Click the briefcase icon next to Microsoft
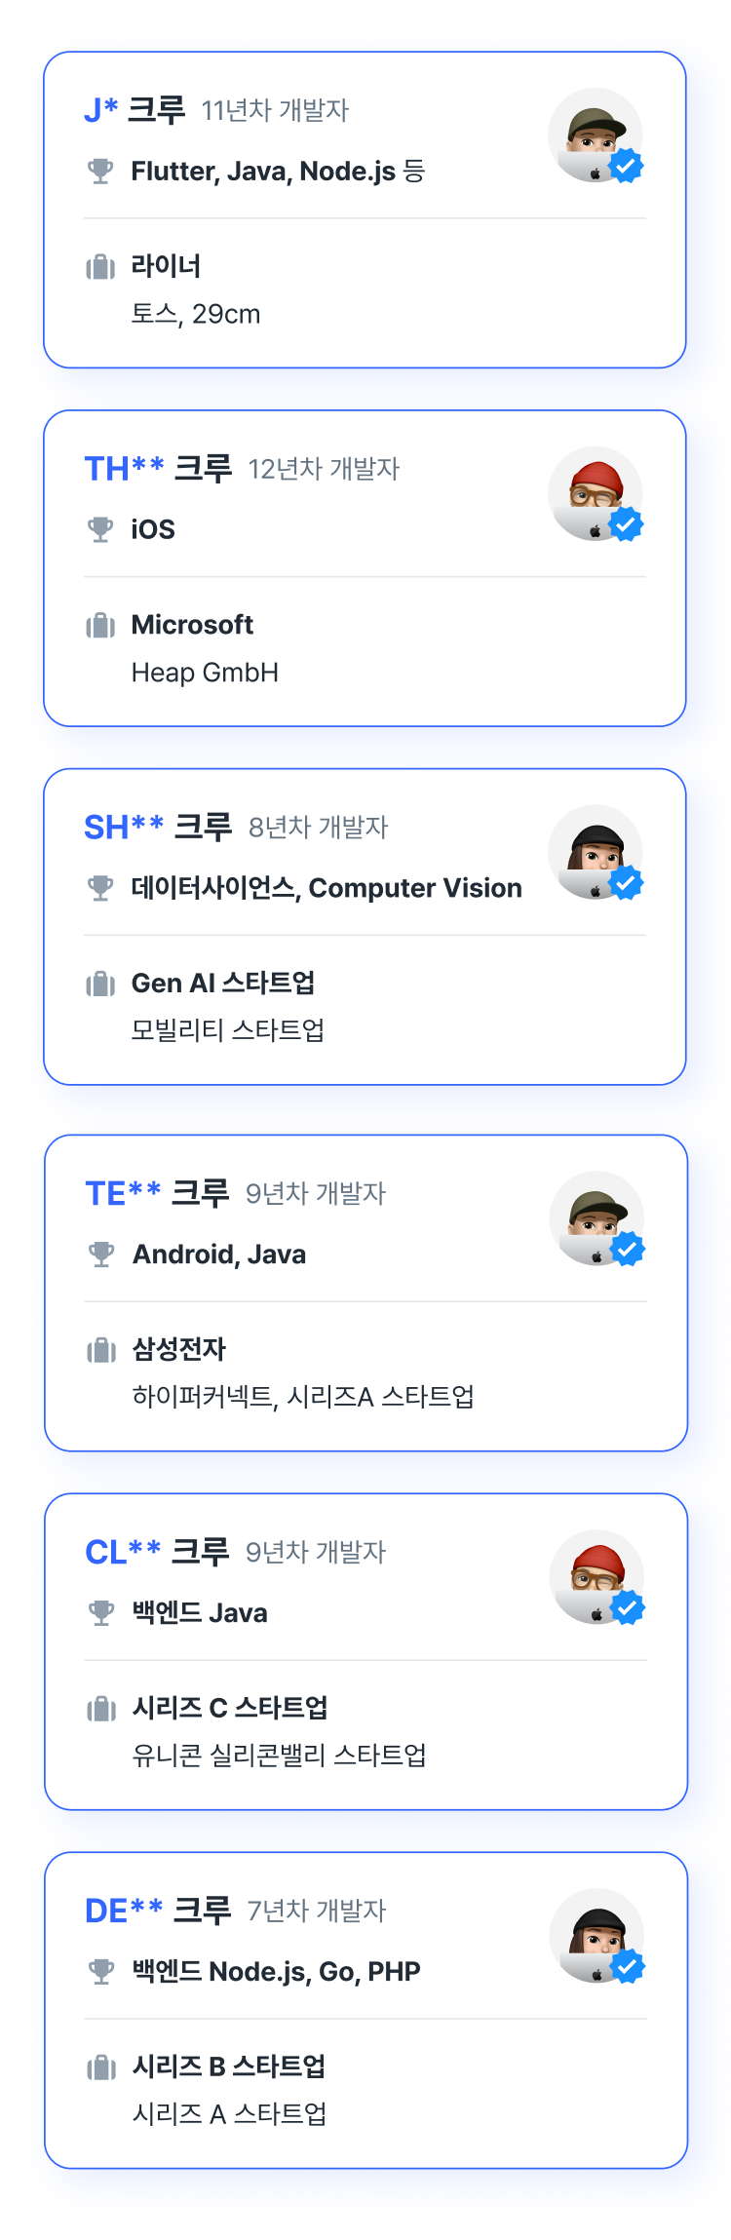This screenshot has height=2240, width=731. point(100,625)
